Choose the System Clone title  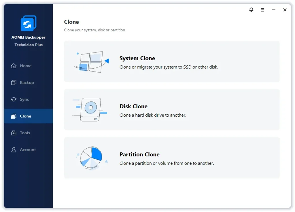[137, 58]
